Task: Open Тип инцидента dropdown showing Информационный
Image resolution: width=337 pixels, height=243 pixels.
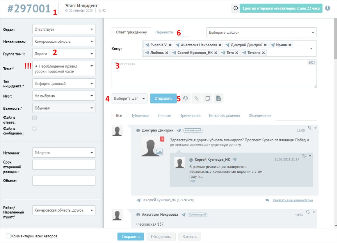Action: tap(64, 83)
